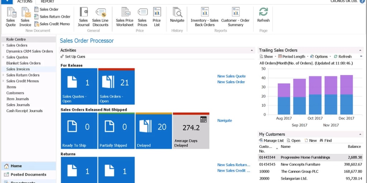Image resolution: width=367 pixels, height=183 pixels.
Task: Open Cash Receipt Journals
Action: 24,111
